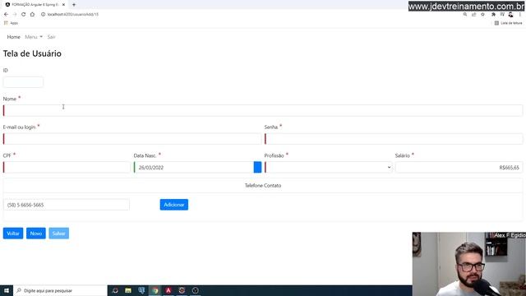Click into the Nome text field

263,110
